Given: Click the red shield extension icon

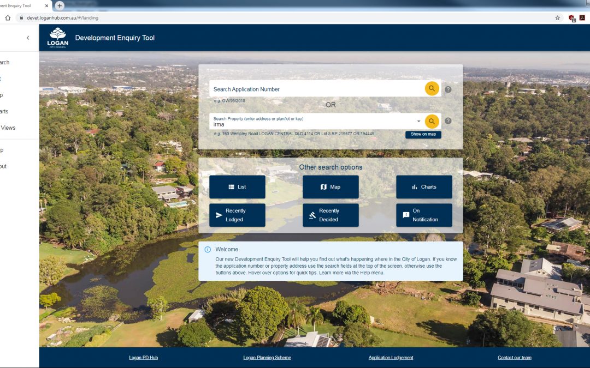Looking at the screenshot, I should [571, 18].
